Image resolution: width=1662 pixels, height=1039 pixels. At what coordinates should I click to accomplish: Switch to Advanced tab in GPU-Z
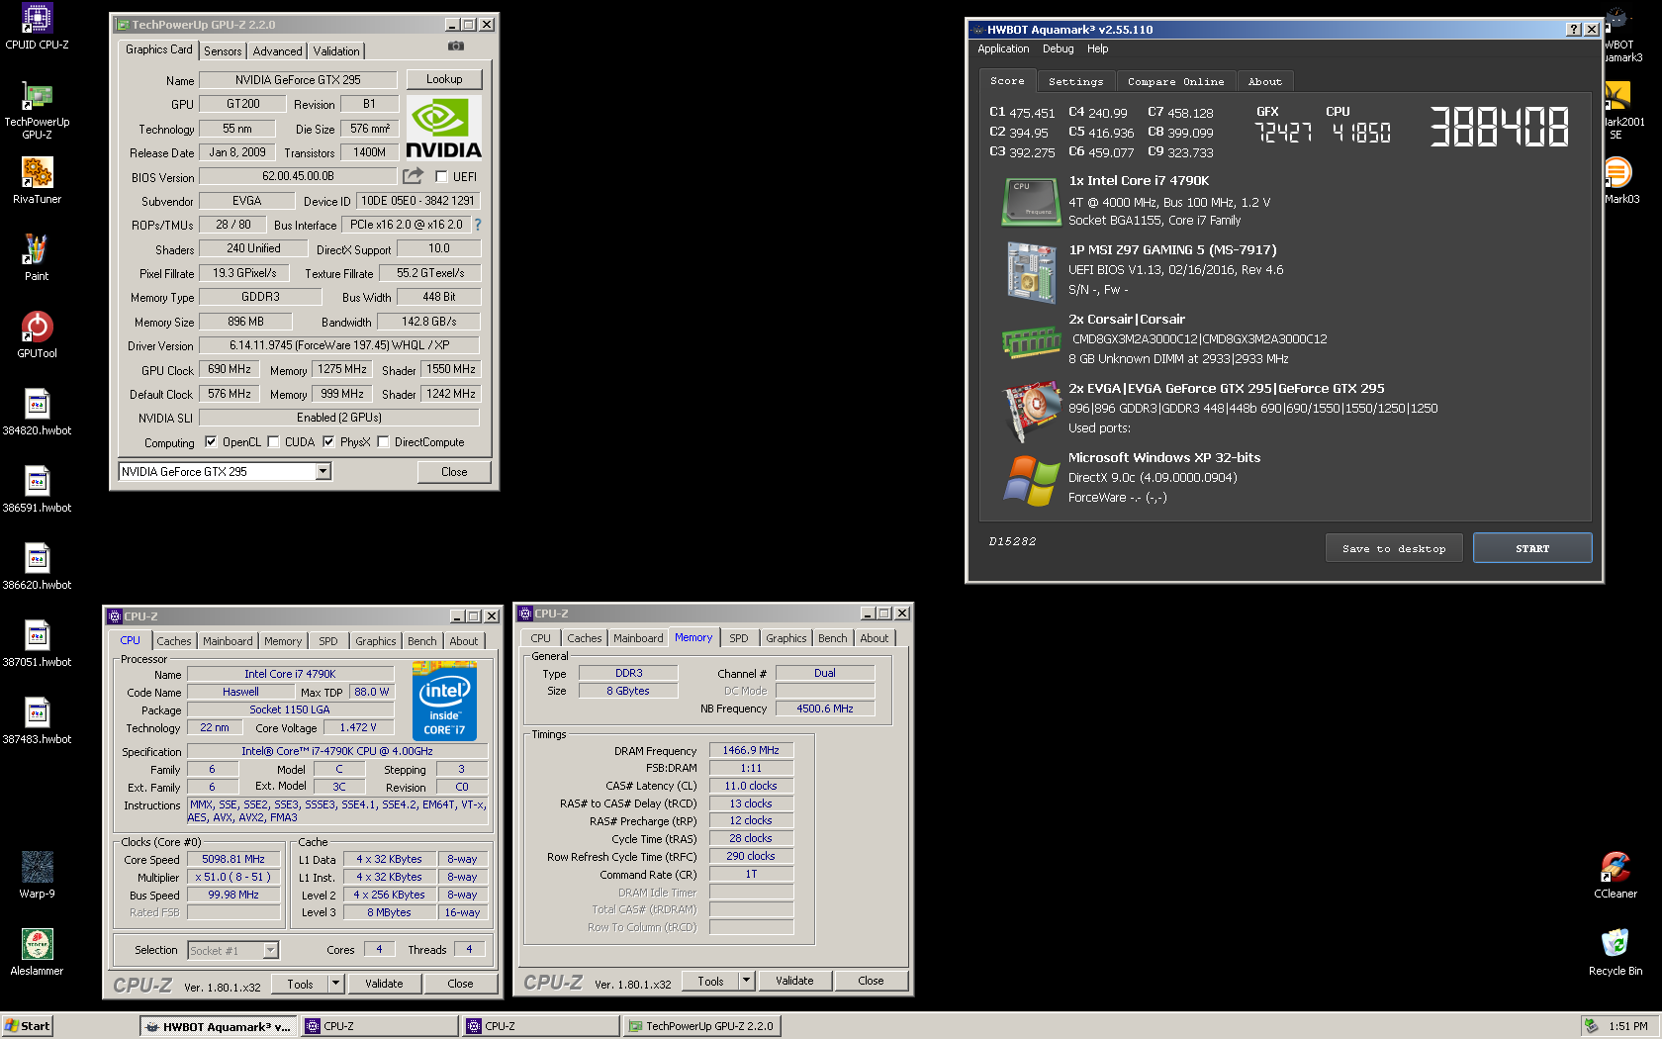tap(277, 51)
